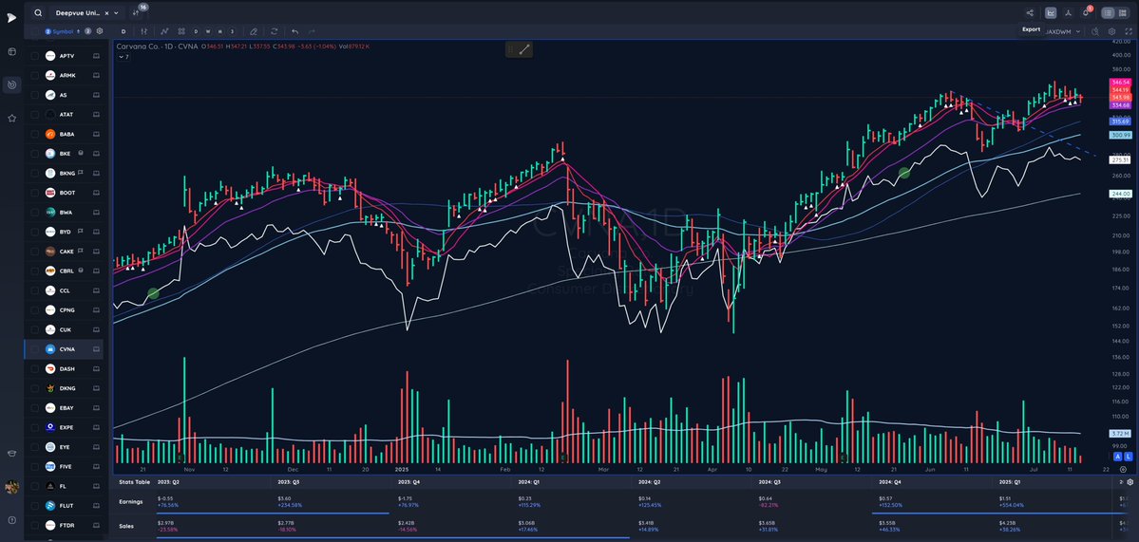Image resolution: width=1139 pixels, height=542 pixels.
Task: Redo the chart action
Action: pos(312,31)
